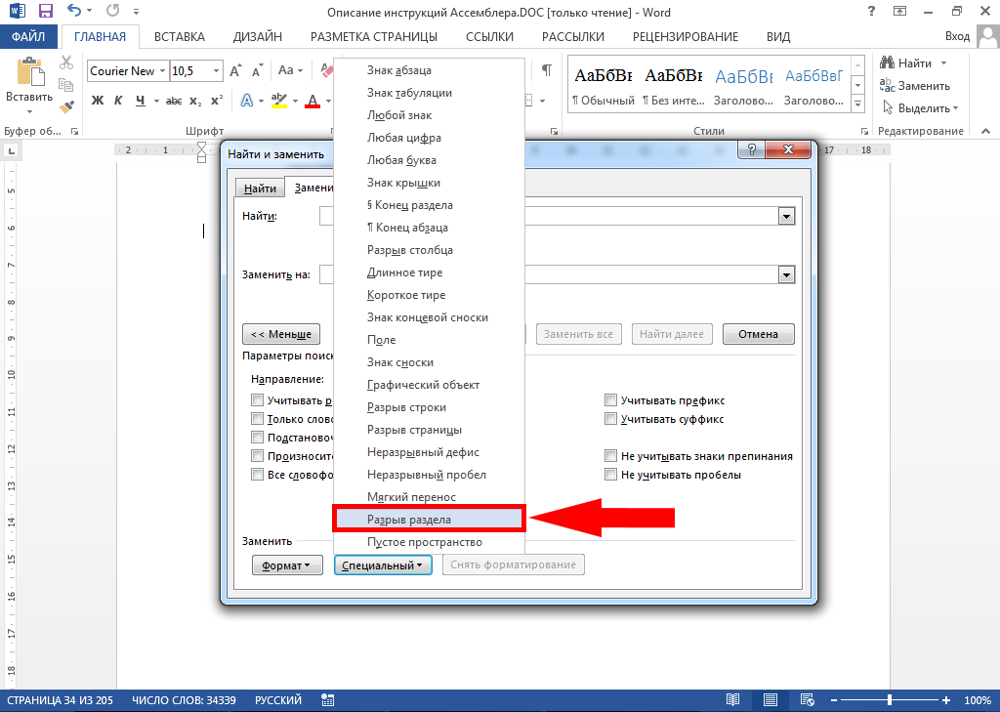Click the text highlight color icon
Viewport: 1000px width, 712px height.
pos(279,101)
